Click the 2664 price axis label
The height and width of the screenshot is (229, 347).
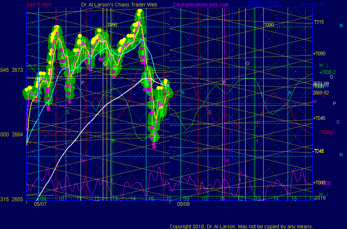pyautogui.click(x=17, y=135)
